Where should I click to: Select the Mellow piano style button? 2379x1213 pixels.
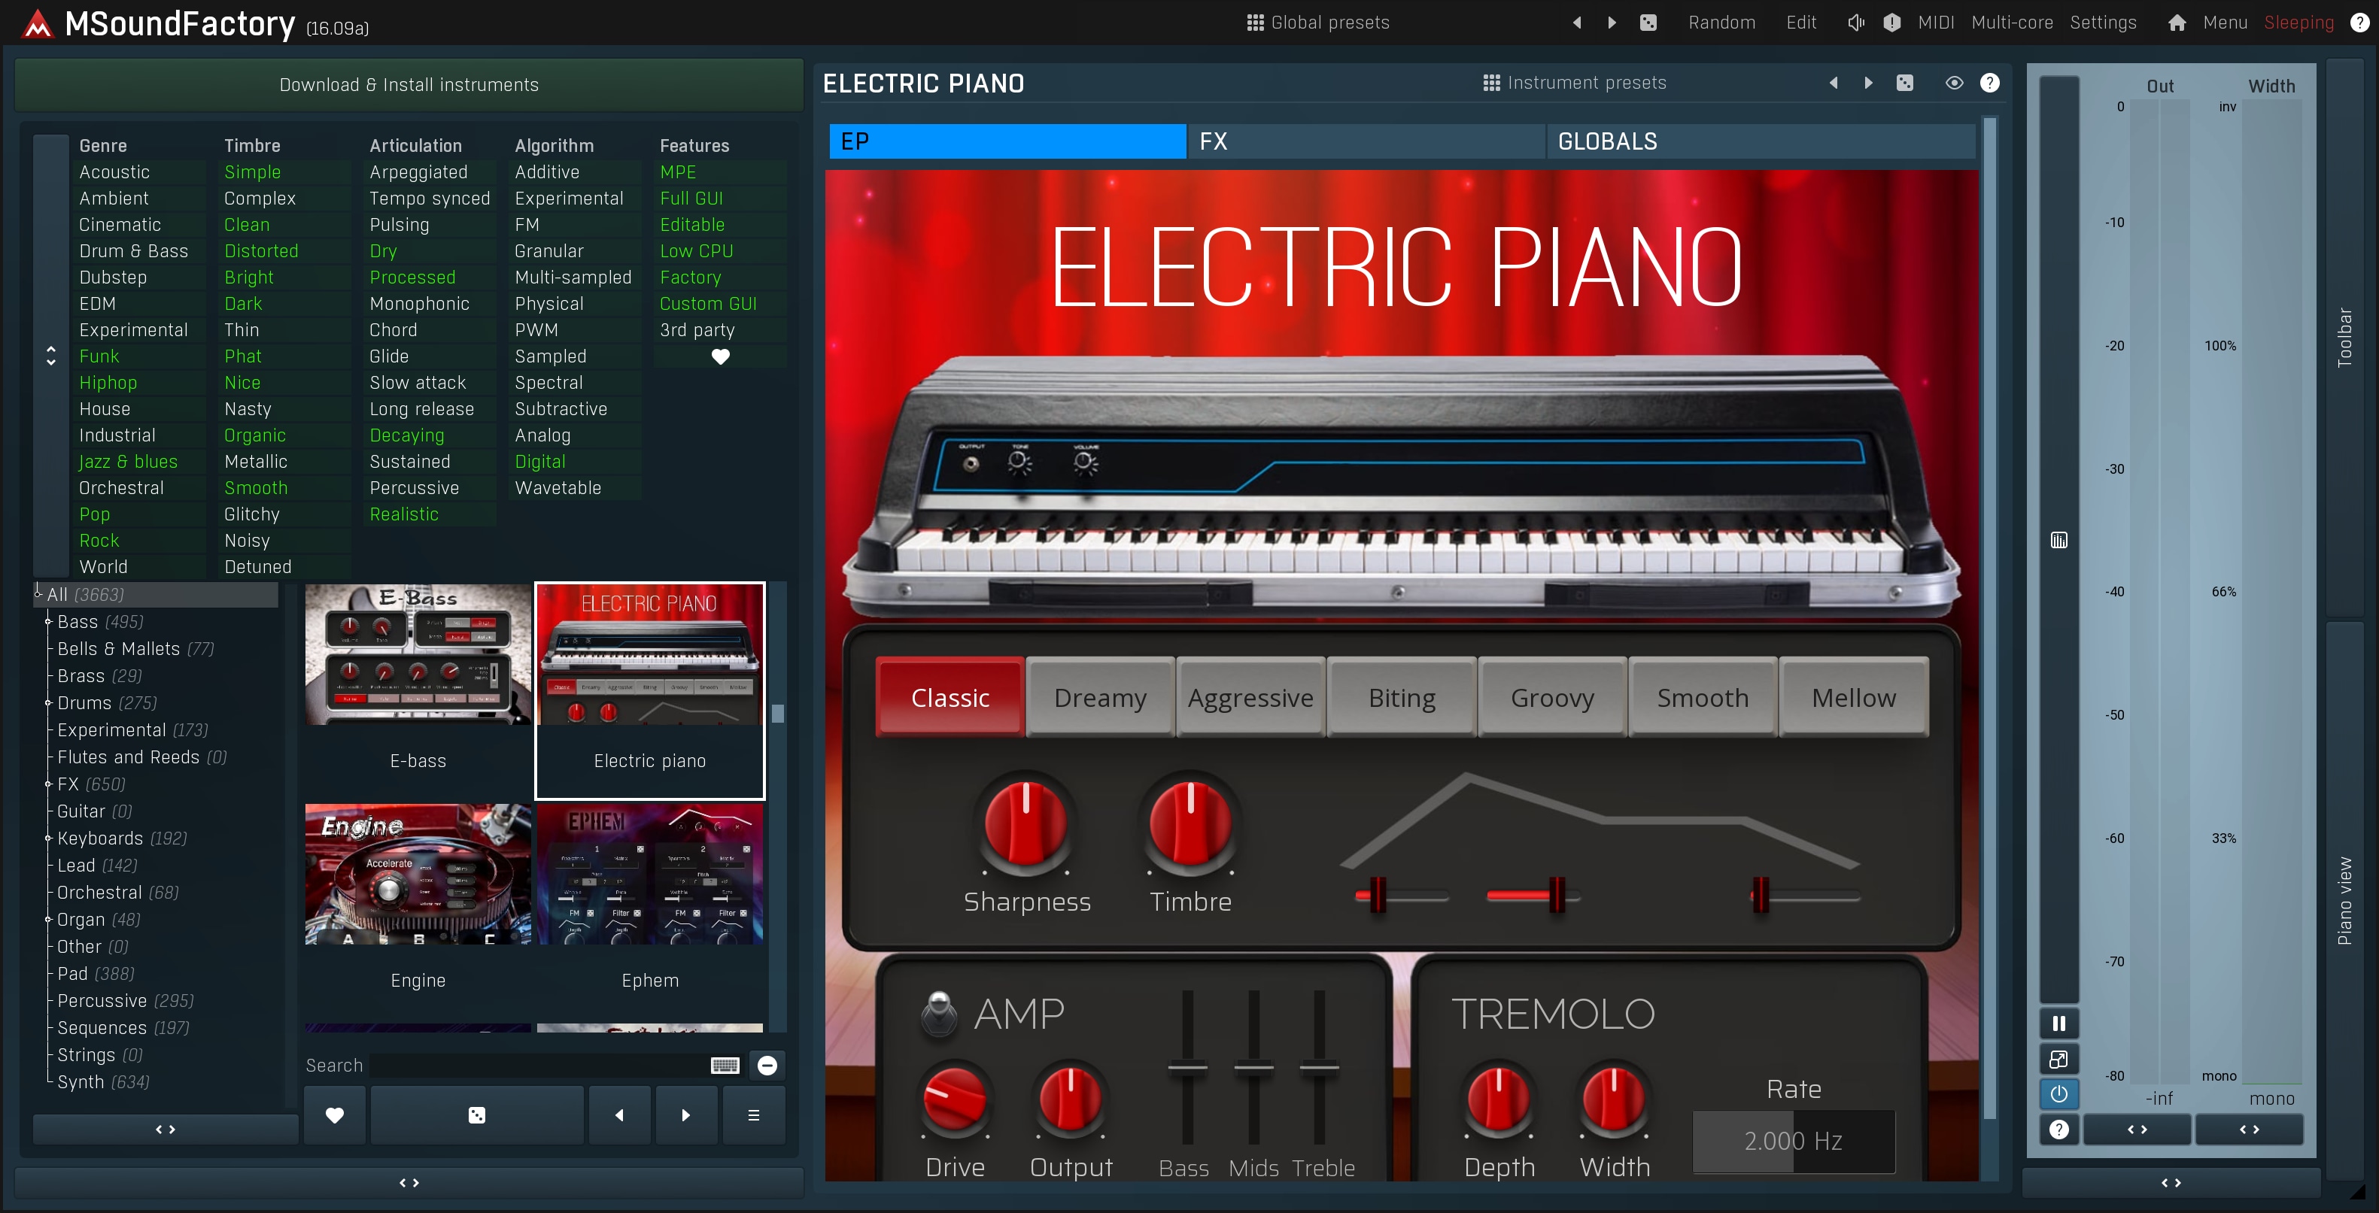click(1854, 698)
